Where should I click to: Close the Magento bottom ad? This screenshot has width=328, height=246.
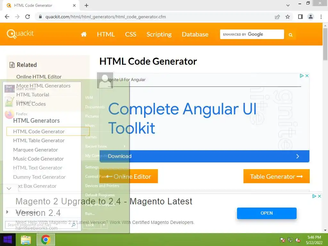(319, 196)
